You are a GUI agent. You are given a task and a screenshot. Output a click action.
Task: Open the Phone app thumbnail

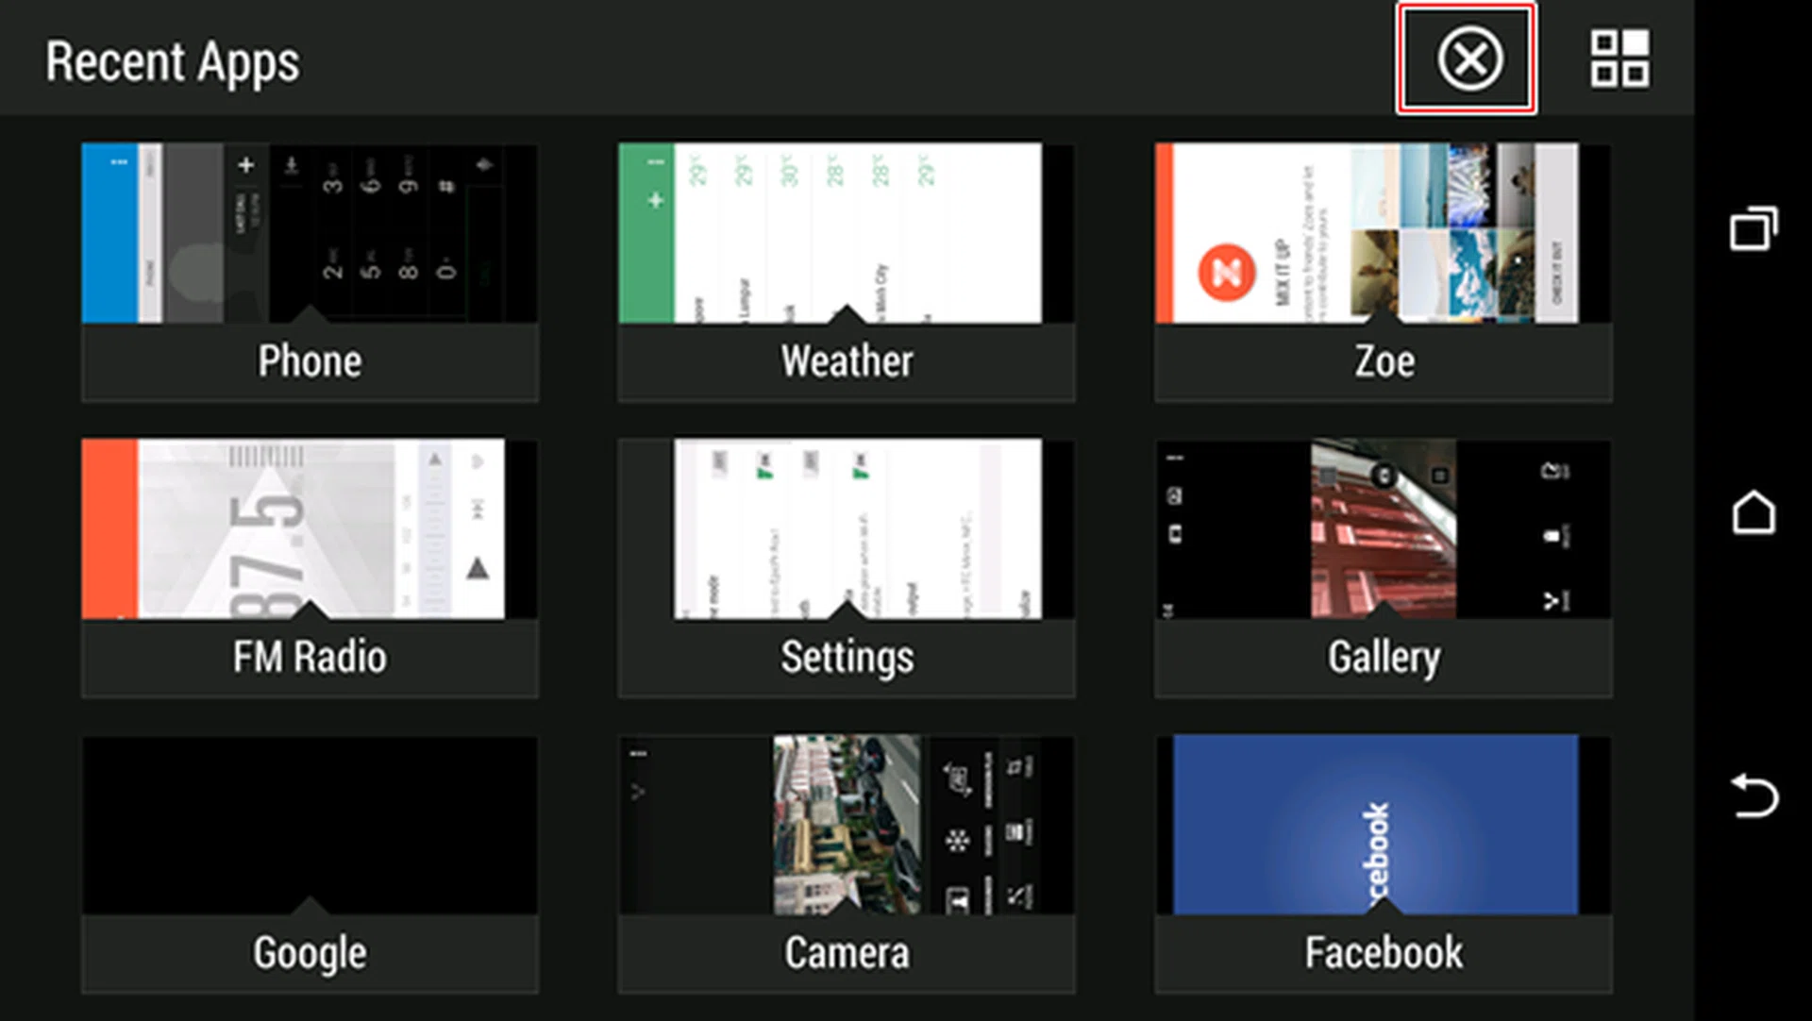(x=310, y=233)
